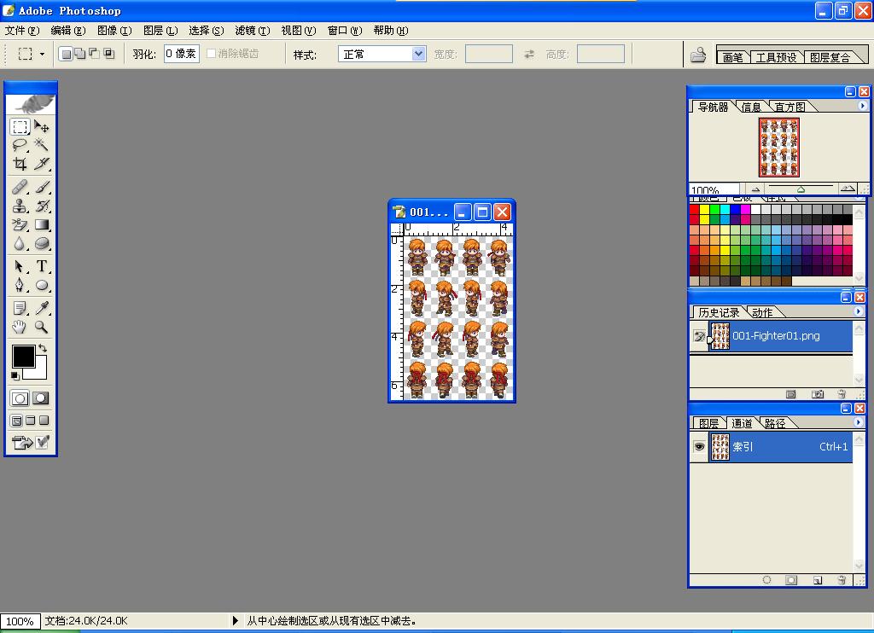The height and width of the screenshot is (633, 874).
Task: Select the Clone Stamp tool
Action: click(x=20, y=206)
